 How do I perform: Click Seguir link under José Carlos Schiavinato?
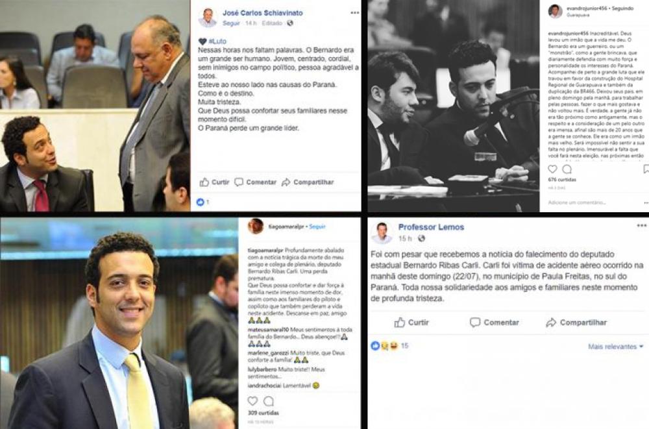pos(232,23)
